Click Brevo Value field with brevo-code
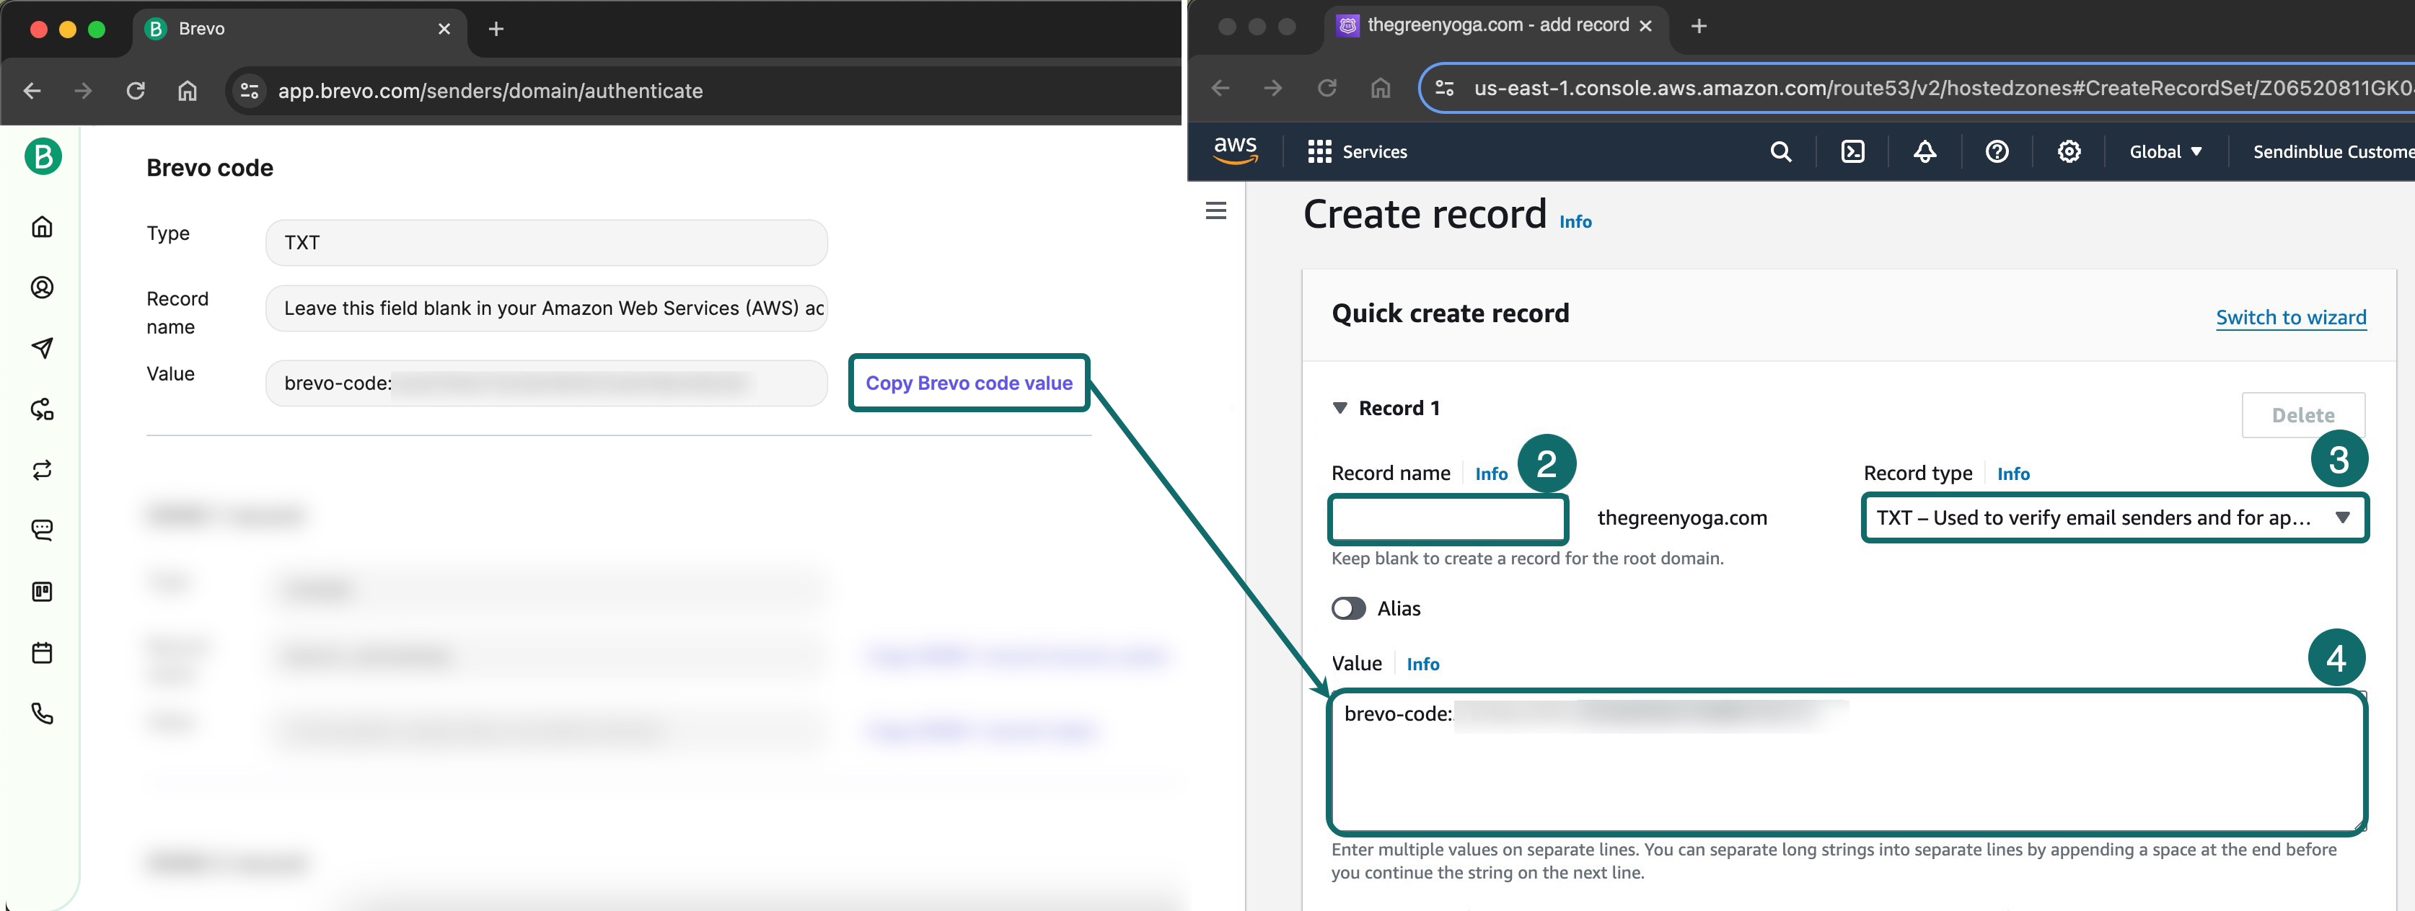 (547, 383)
